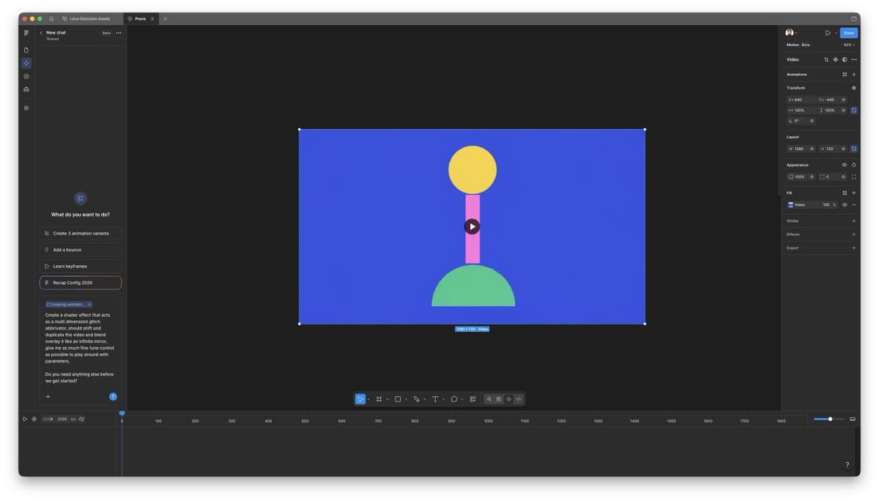Click the Share button

[x=848, y=33]
